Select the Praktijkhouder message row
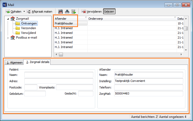Viewport: 193px width, 121px height. click(119, 23)
